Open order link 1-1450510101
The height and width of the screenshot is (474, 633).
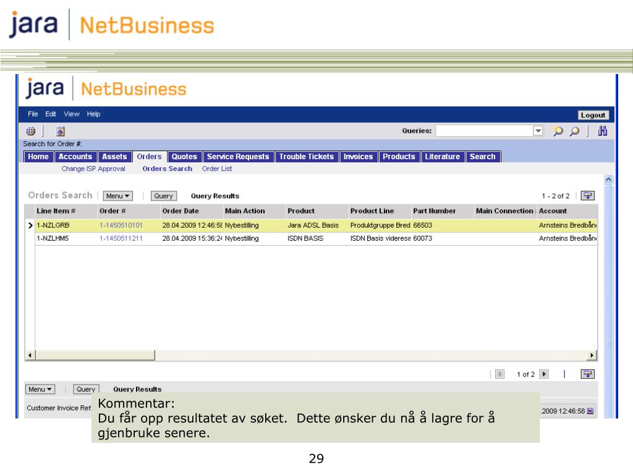coord(121,225)
